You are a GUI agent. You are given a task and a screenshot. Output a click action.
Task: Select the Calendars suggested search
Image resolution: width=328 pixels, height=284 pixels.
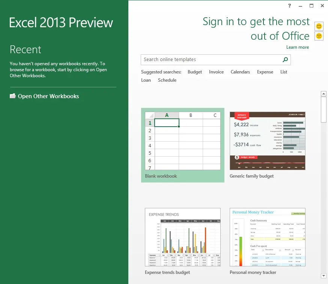pos(240,72)
